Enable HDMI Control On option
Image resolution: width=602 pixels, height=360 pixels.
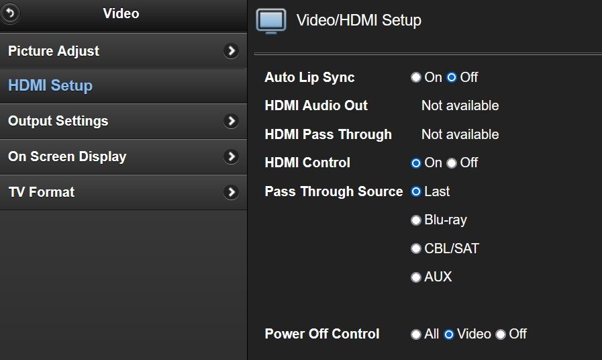416,163
